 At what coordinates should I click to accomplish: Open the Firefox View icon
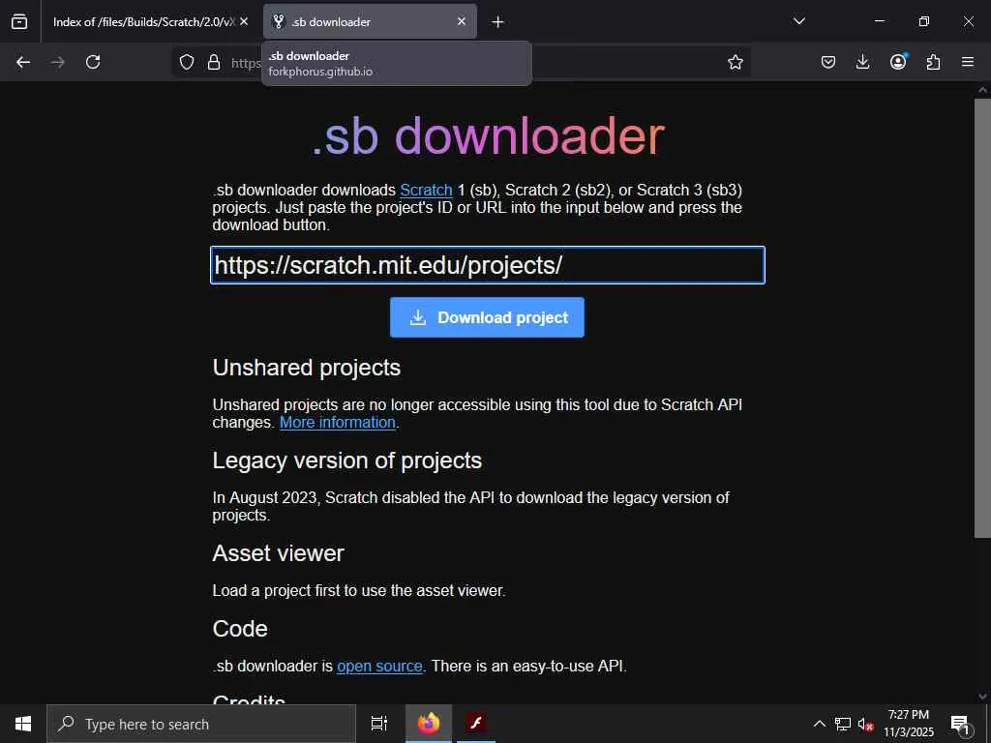tap(19, 21)
